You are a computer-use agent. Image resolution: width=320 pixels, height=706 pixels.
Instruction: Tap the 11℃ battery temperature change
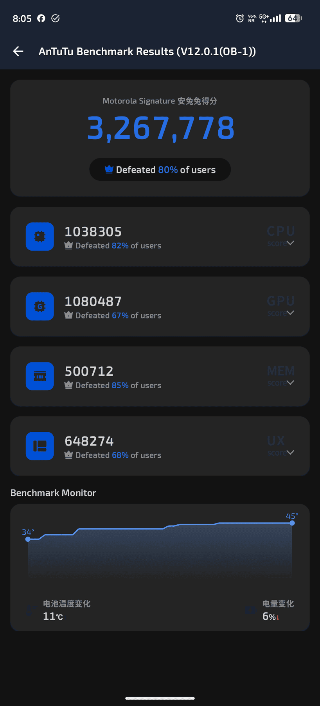(x=53, y=616)
